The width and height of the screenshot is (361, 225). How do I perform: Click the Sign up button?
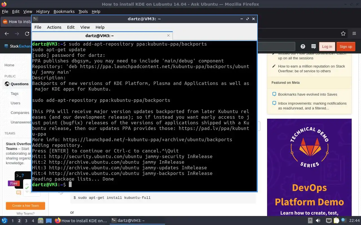click(346, 46)
